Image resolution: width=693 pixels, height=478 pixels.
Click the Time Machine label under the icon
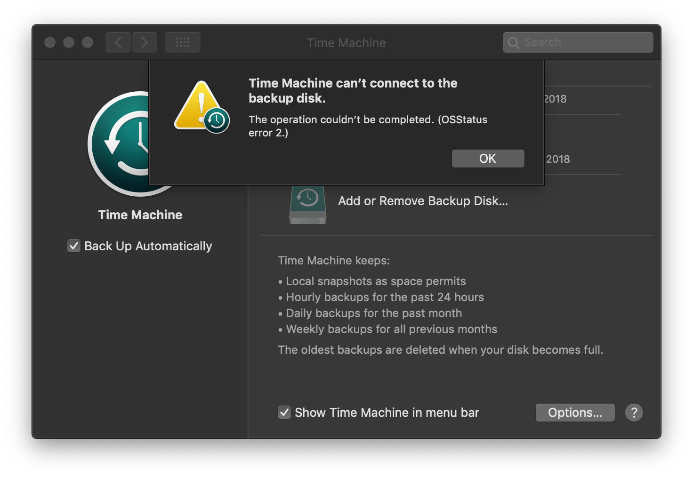click(x=140, y=215)
